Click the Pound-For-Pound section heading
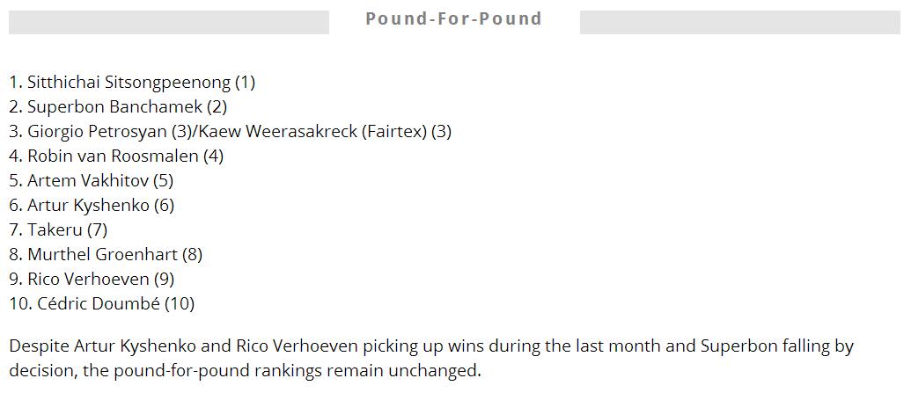The height and width of the screenshot is (393, 911). [453, 19]
